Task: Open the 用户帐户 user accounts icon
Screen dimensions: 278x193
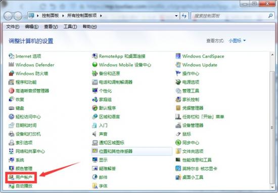Action: (x=11, y=177)
